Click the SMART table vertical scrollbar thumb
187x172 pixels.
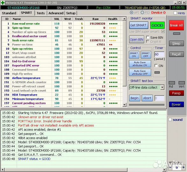124,54
